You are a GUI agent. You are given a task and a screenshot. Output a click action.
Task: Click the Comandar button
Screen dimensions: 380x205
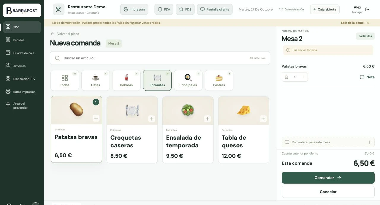[x=328, y=178]
